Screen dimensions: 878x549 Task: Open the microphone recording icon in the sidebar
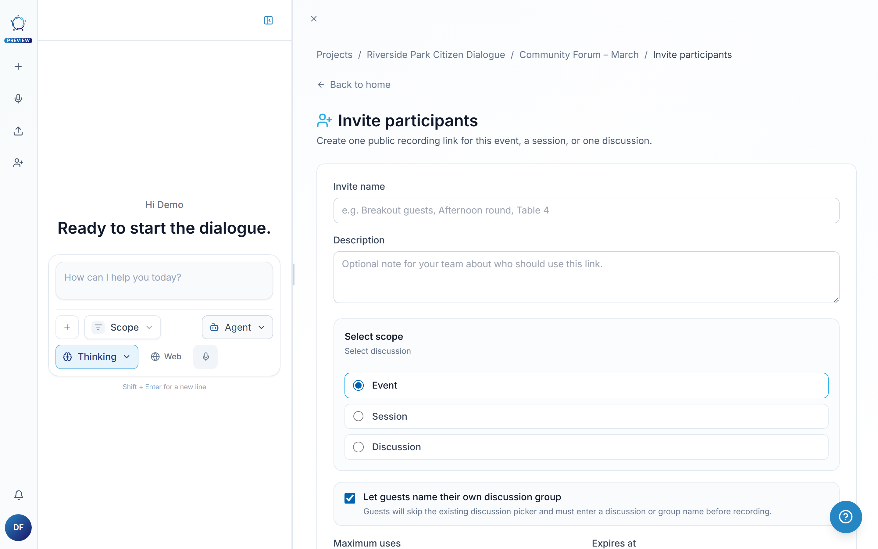click(18, 99)
